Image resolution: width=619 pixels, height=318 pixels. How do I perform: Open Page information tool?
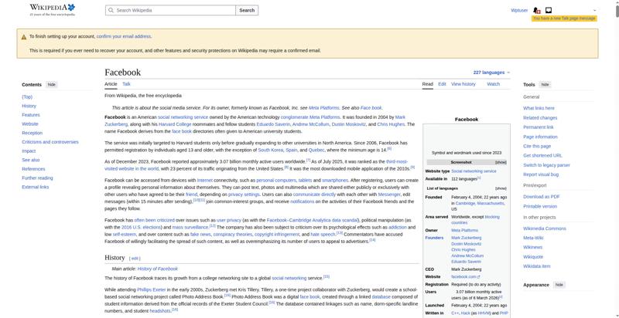coord(540,137)
